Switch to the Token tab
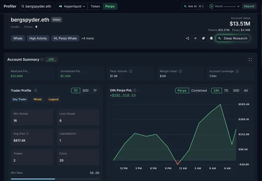The image size is (262, 181). [95, 6]
